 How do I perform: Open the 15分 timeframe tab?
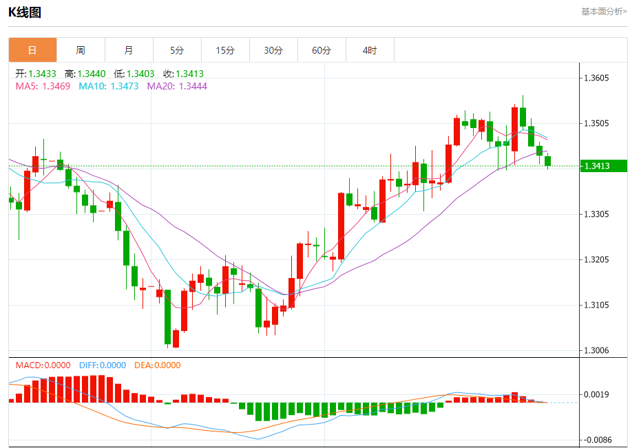pyautogui.click(x=225, y=50)
